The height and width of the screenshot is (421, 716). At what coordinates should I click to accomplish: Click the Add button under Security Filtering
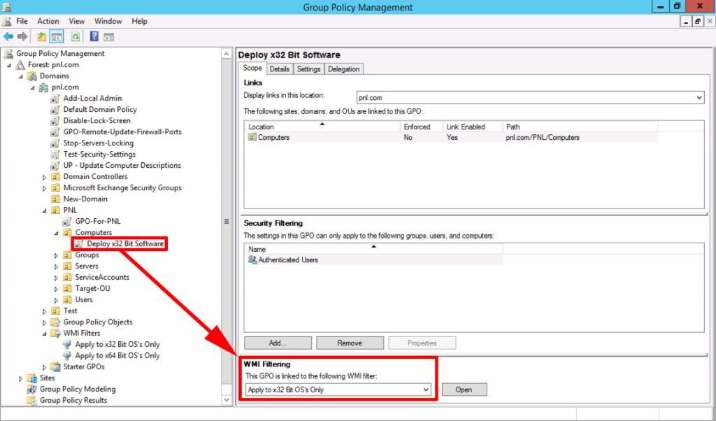277,343
